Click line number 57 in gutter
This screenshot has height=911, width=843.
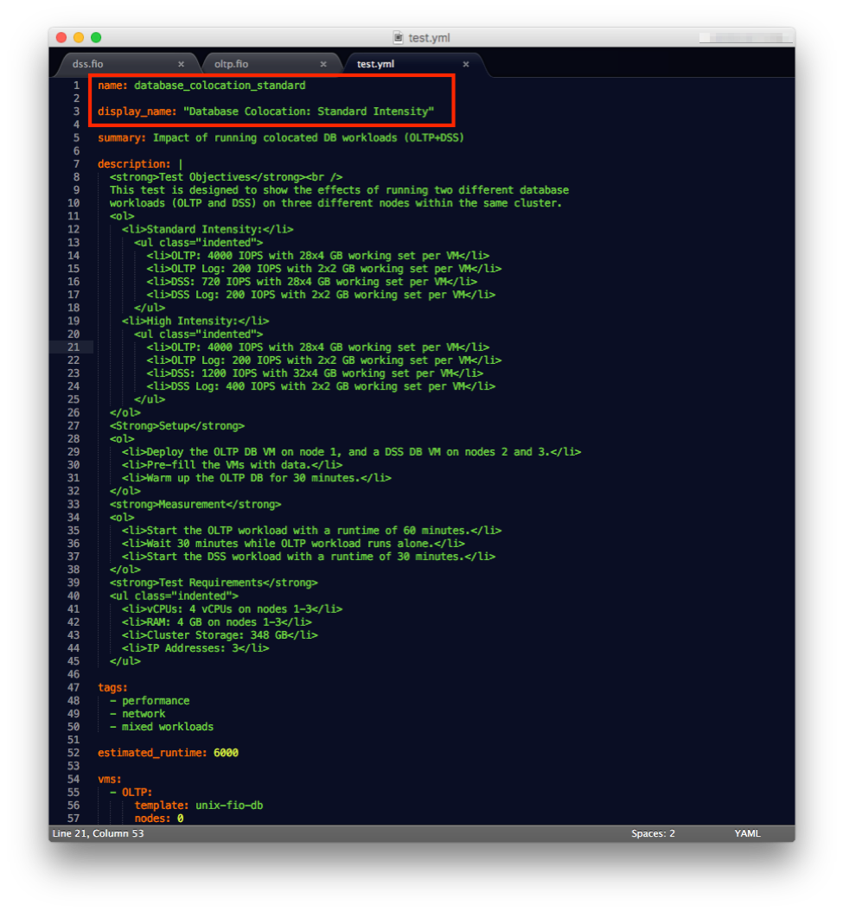click(73, 819)
